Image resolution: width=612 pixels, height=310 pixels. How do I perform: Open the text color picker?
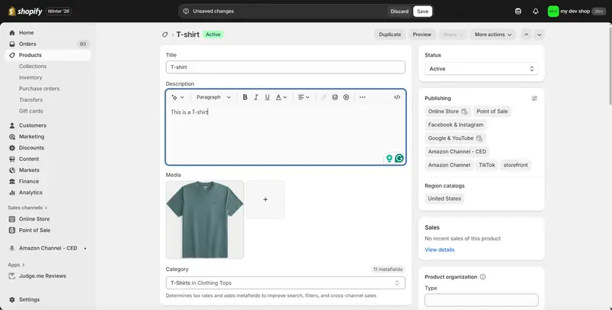coord(281,97)
